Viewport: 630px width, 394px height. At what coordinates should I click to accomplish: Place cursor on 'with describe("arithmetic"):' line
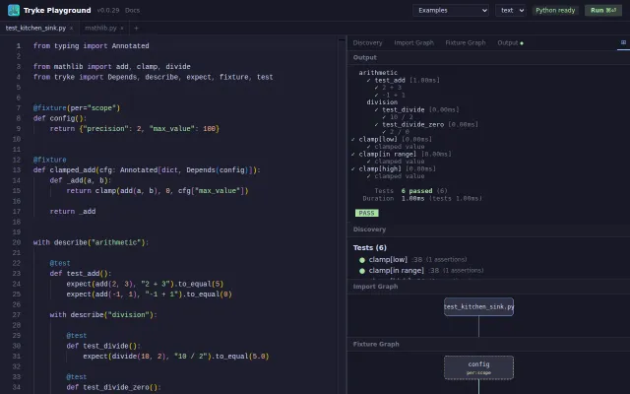point(92,242)
